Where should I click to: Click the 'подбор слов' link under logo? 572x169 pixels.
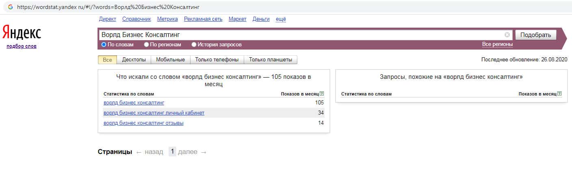click(x=22, y=46)
